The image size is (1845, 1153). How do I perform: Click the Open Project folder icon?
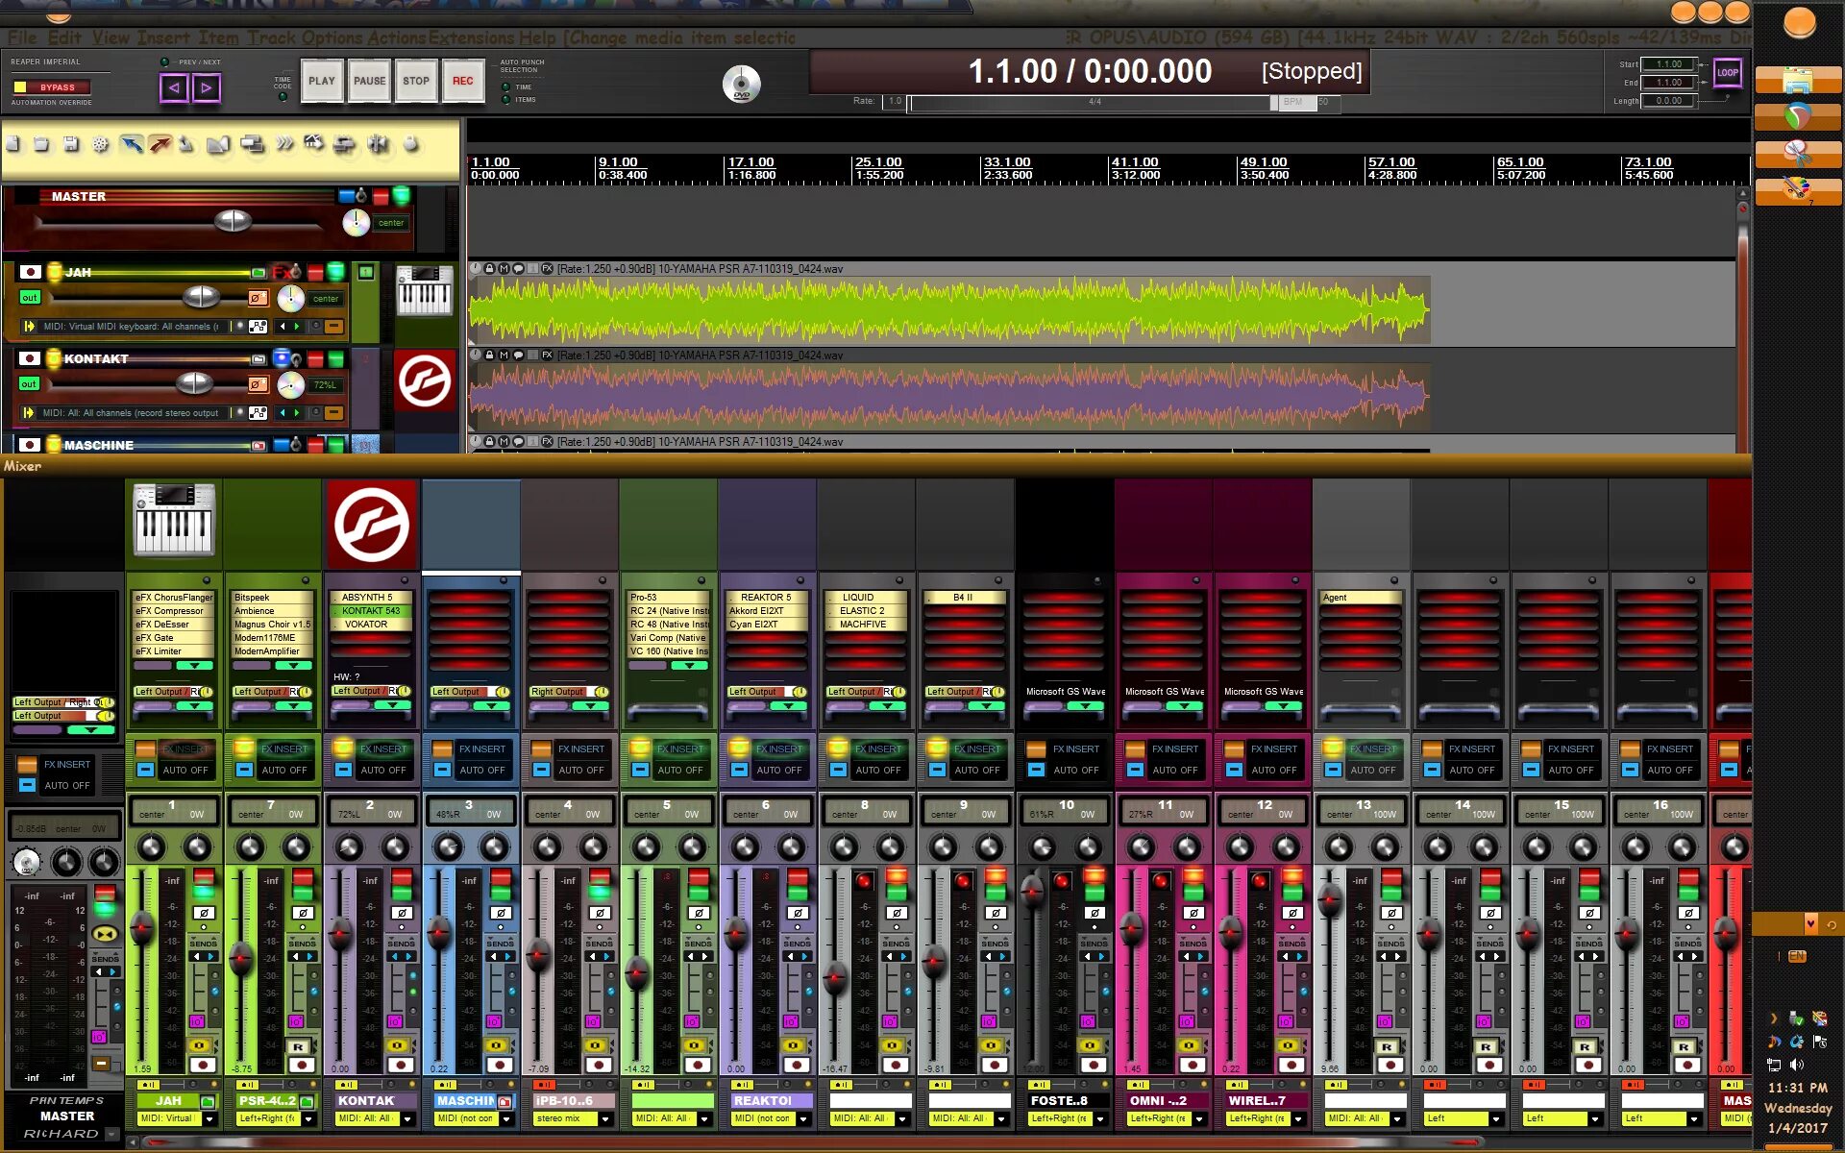point(41,144)
